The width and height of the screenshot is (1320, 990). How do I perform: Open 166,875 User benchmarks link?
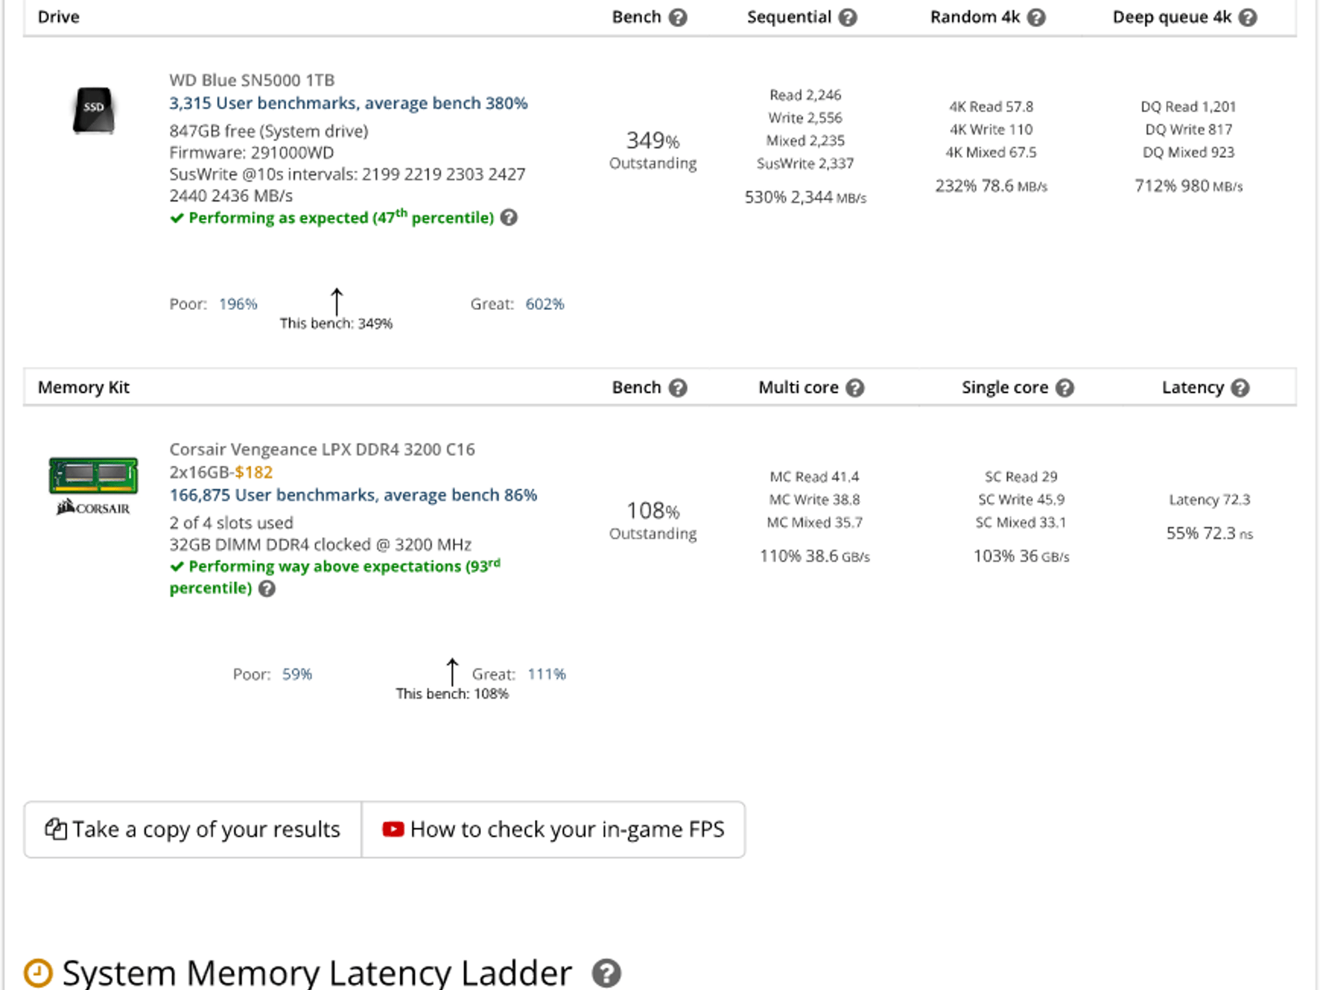pos(353,495)
